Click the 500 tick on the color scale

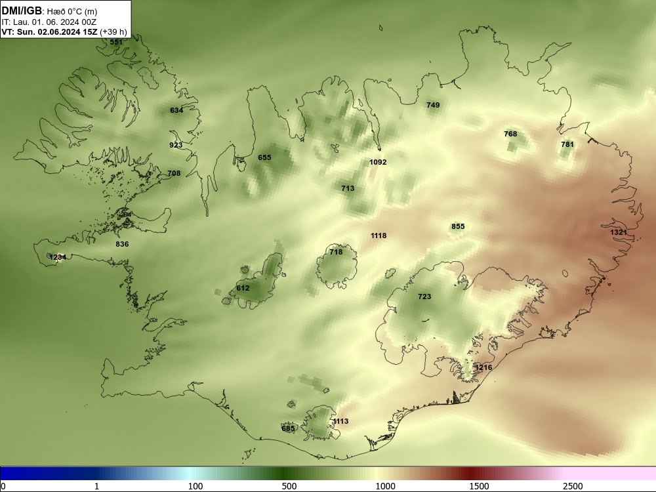(289, 486)
